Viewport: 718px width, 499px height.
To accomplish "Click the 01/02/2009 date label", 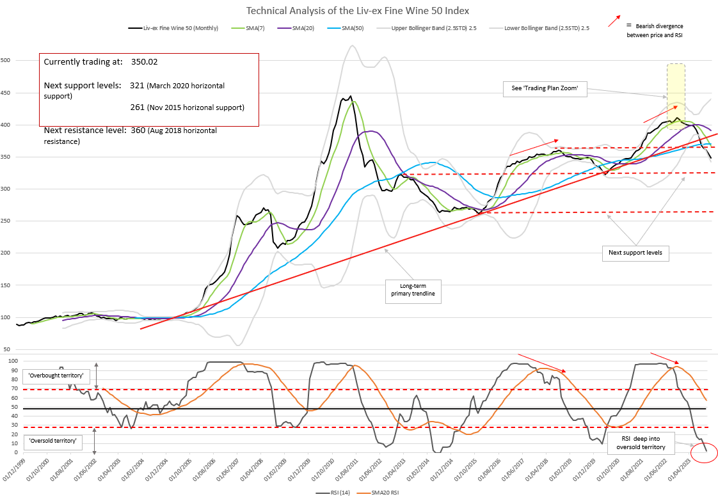I will coord(275,469).
